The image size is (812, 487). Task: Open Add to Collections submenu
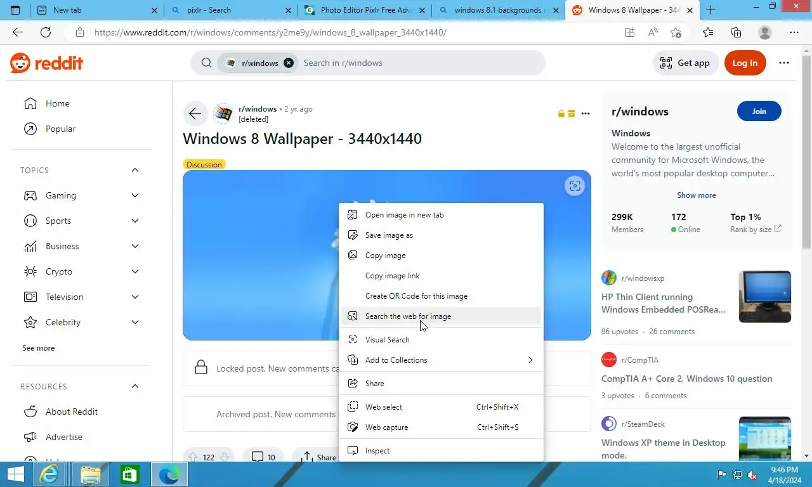click(441, 360)
